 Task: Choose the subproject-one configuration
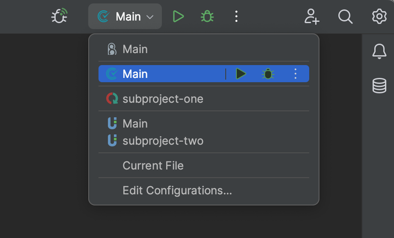(x=163, y=99)
